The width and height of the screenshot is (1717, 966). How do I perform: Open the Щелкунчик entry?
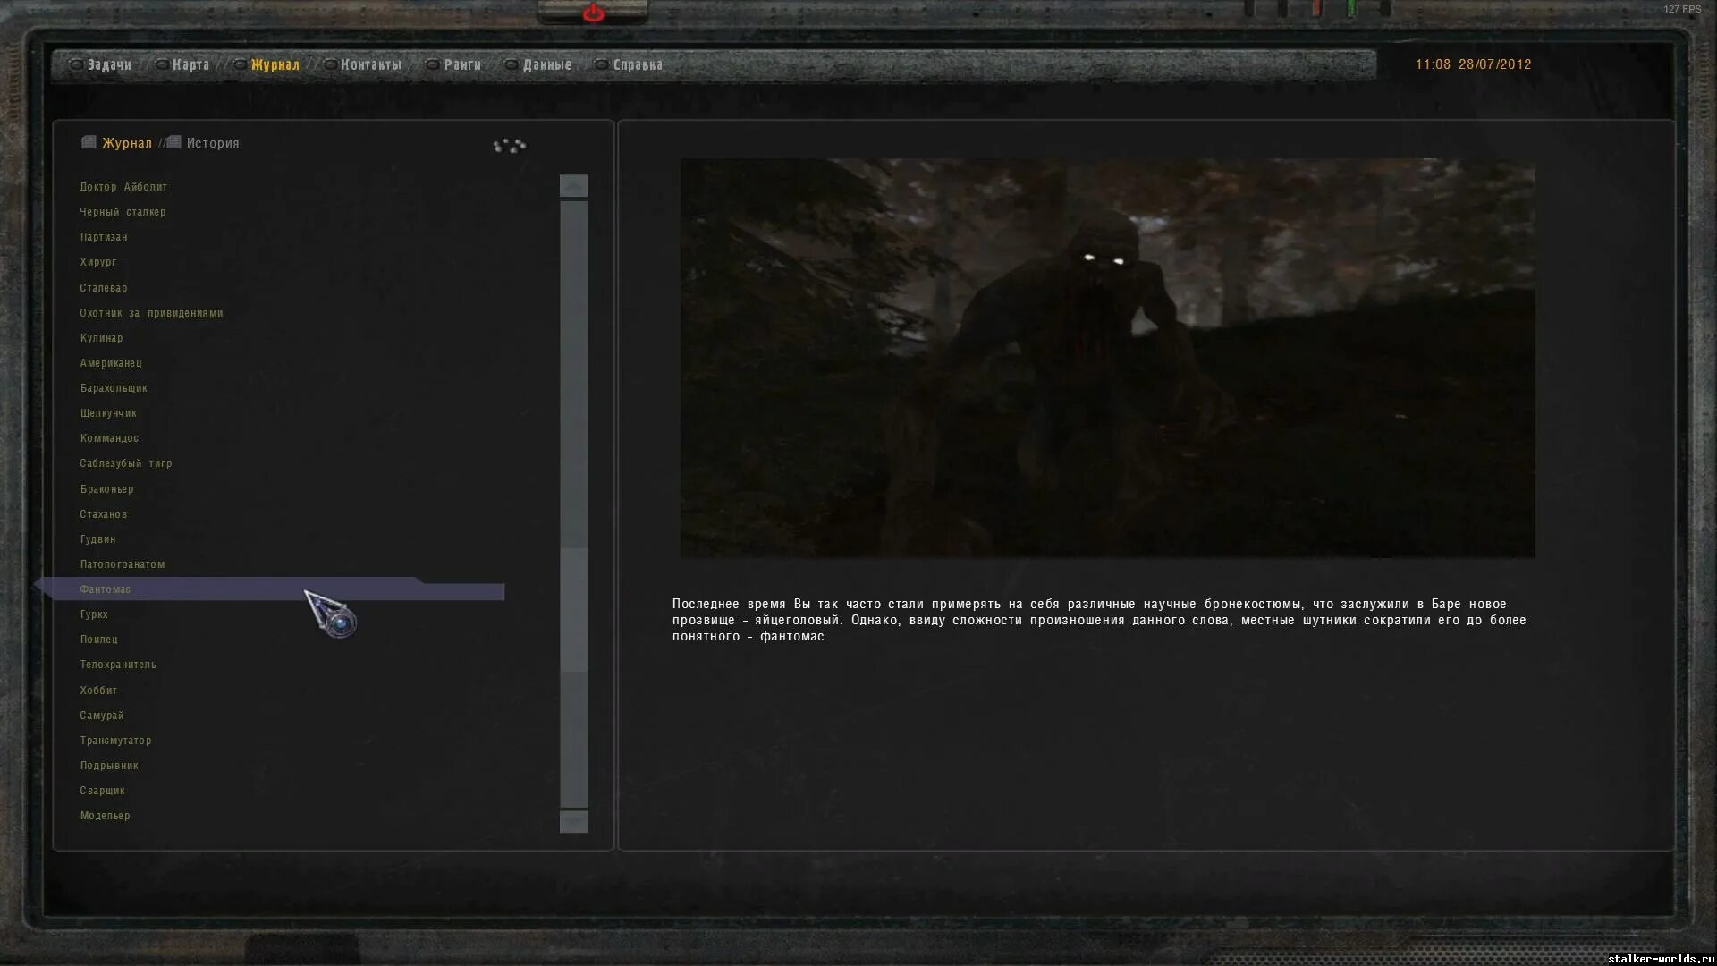coord(108,413)
